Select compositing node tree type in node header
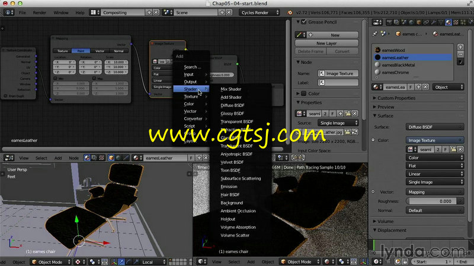Screen dimensions: 474x266 coord(94,158)
